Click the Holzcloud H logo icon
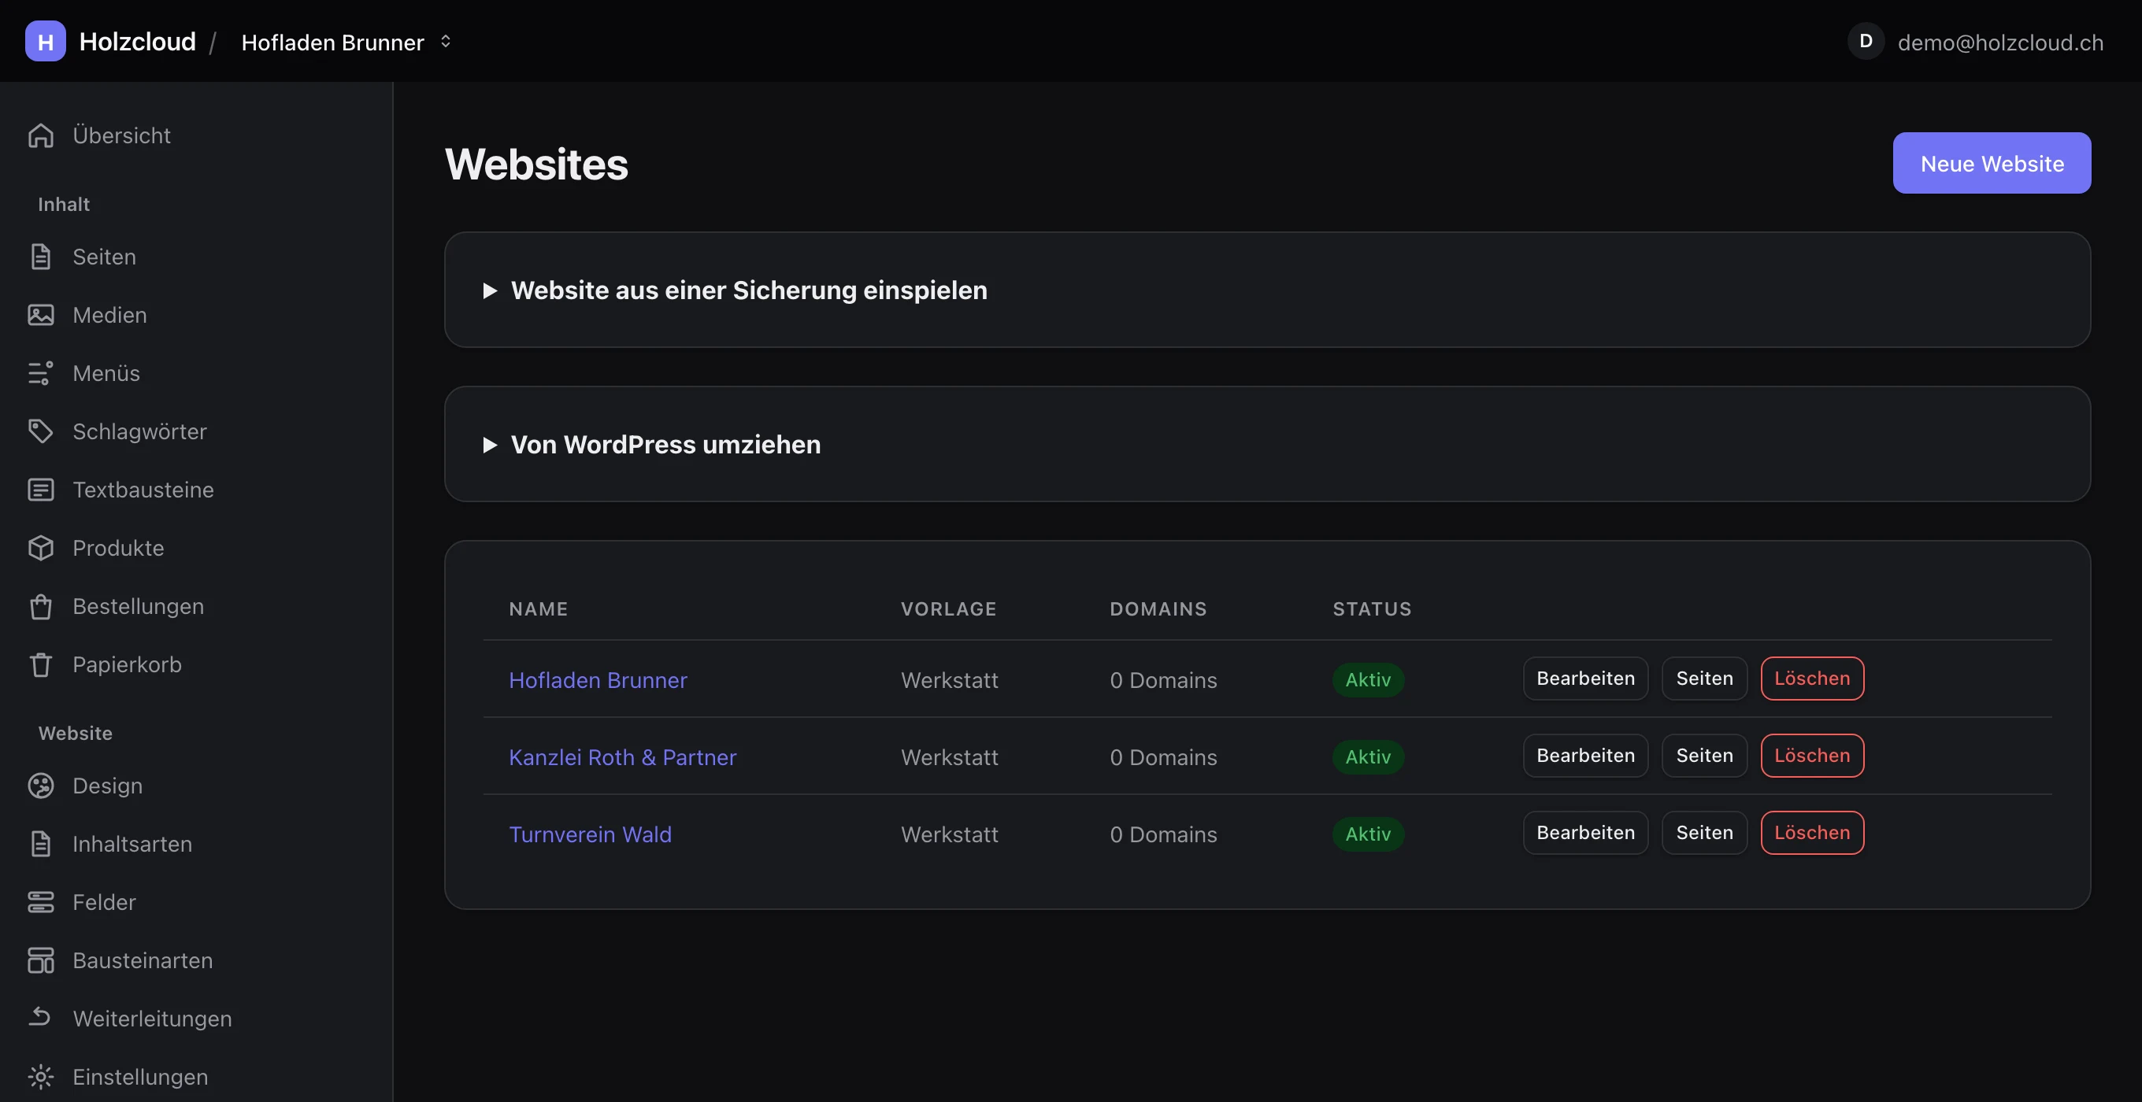 tap(45, 41)
